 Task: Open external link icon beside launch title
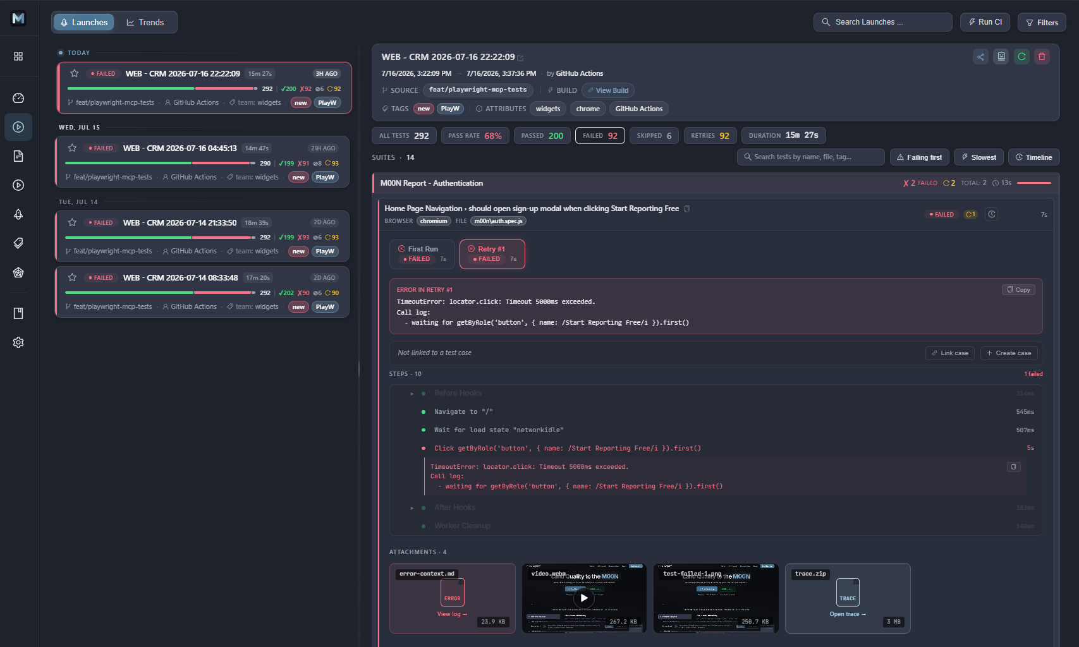[520, 57]
